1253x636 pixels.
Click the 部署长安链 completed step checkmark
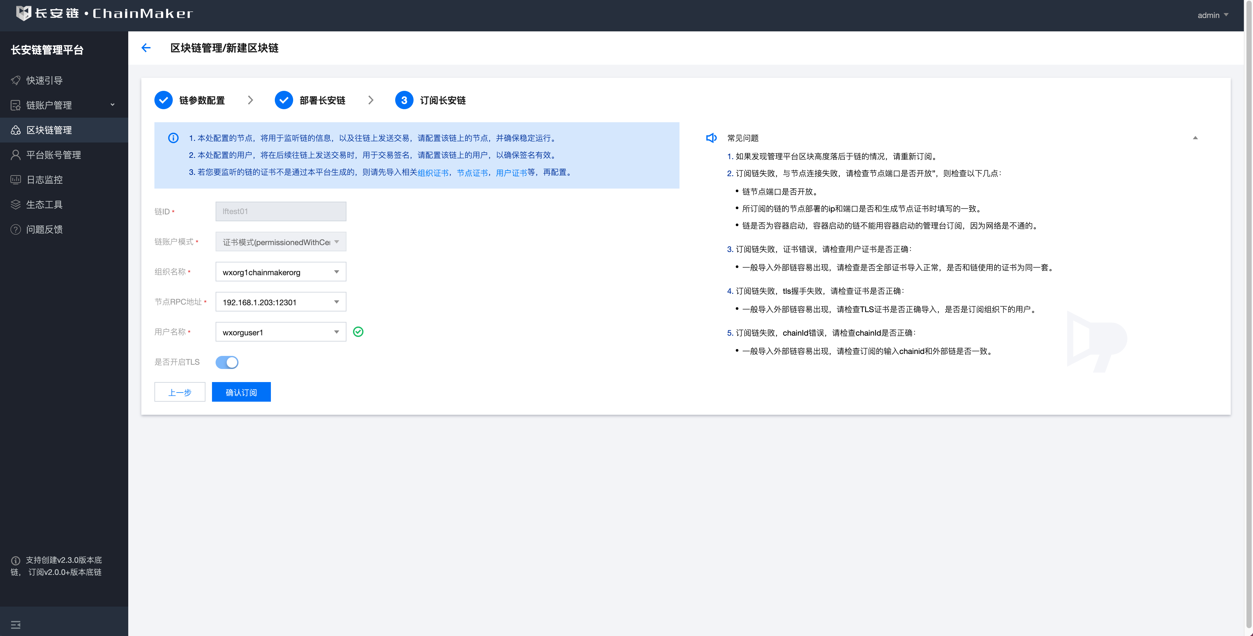coord(284,100)
